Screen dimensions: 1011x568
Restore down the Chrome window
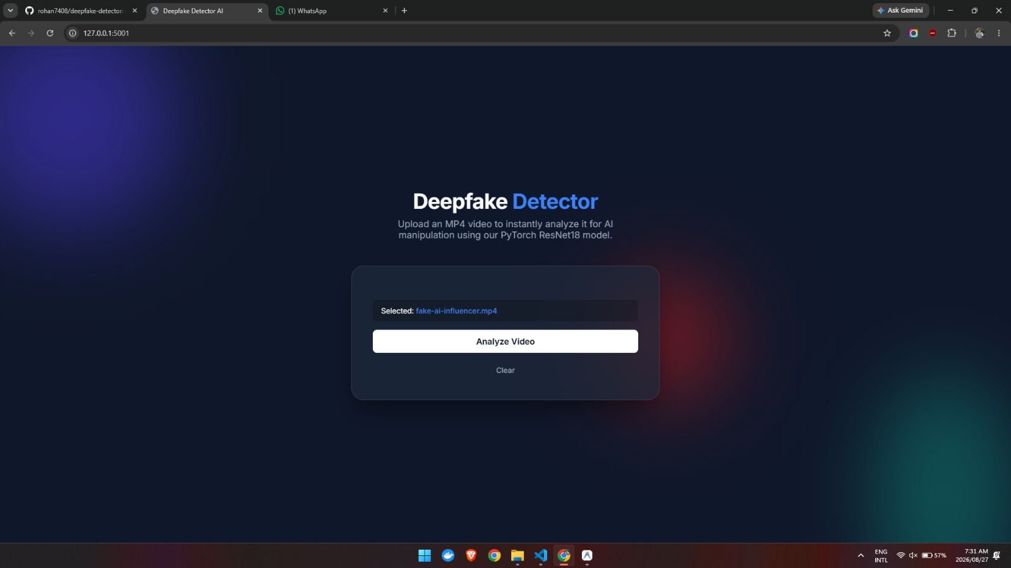pos(974,11)
